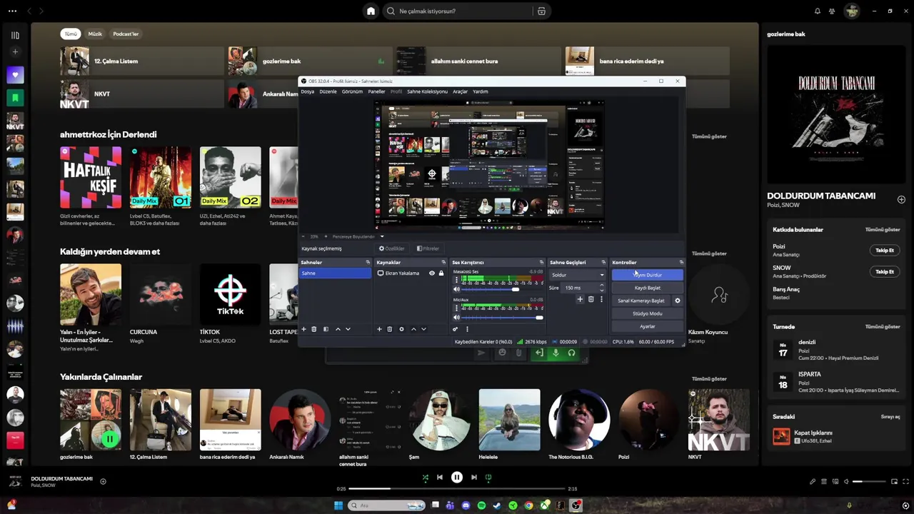Click Tümünü göster beside Turnede
Viewport: 914px width, 514px height.
click(883, 326)
